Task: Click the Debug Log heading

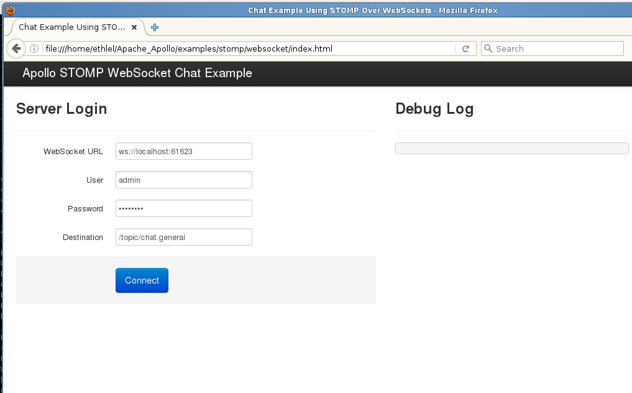Action: 434,109
